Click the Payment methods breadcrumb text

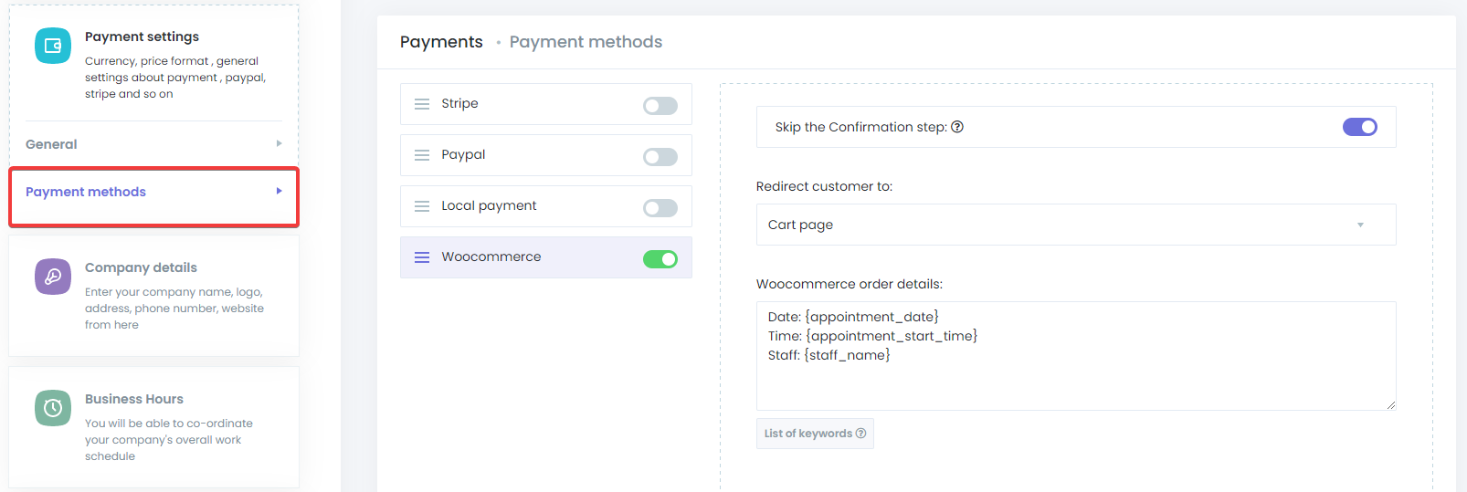coord(586,42)
